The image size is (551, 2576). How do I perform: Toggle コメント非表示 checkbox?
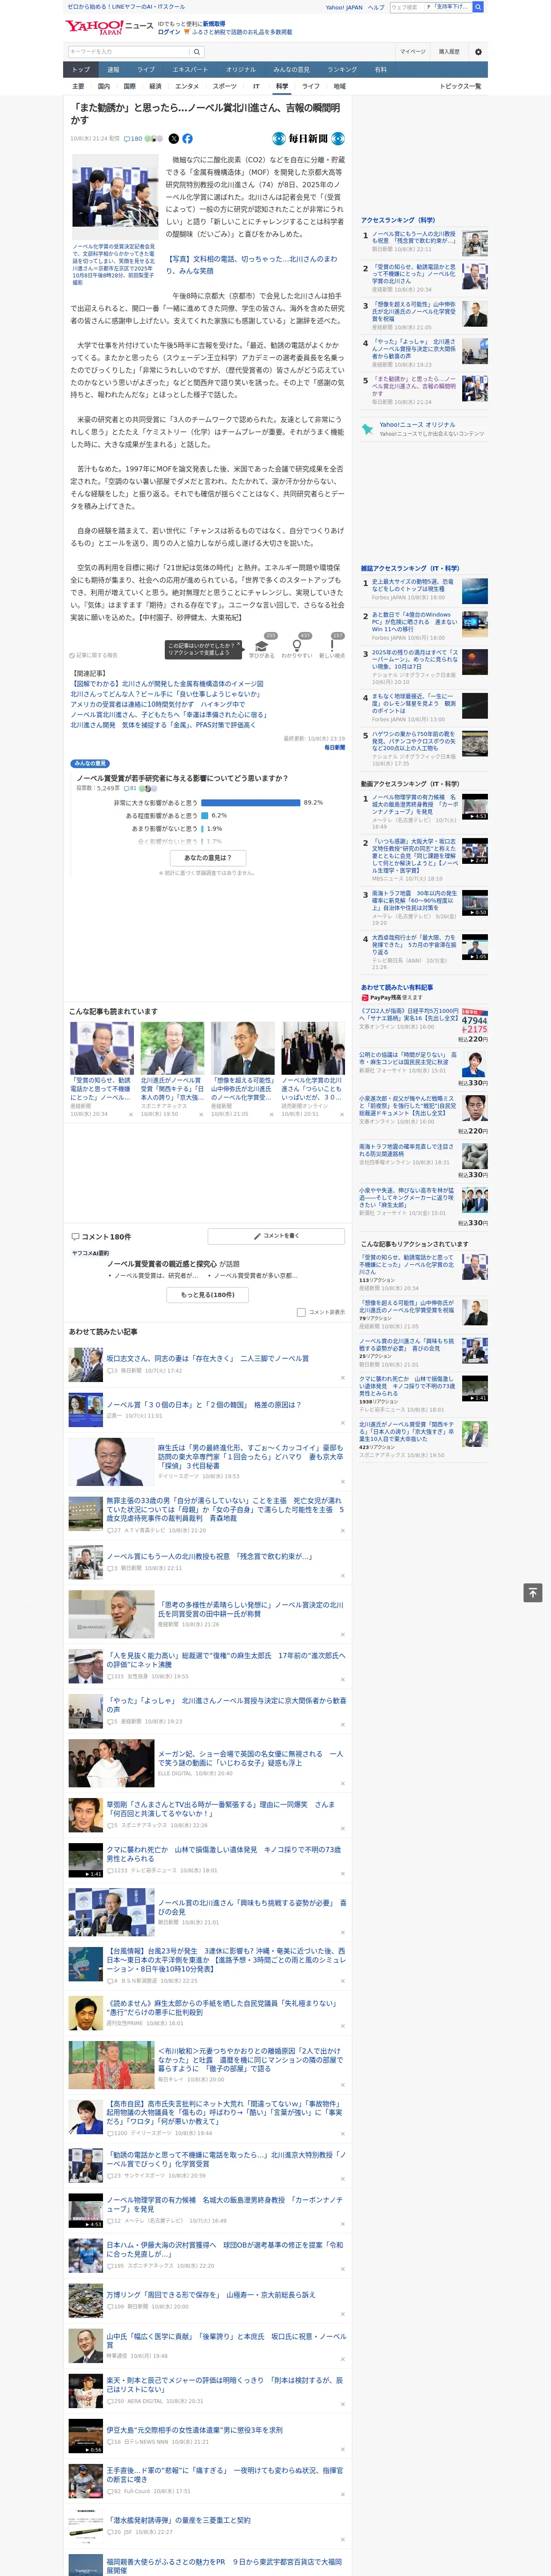pos(301,1313)
